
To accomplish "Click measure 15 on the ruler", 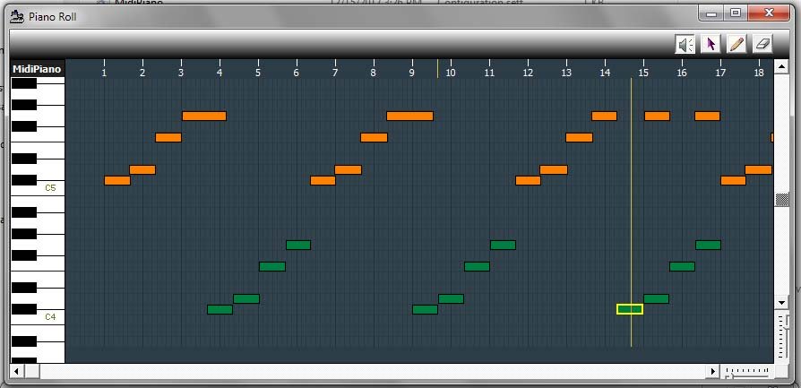I will [x=643, y=73].
